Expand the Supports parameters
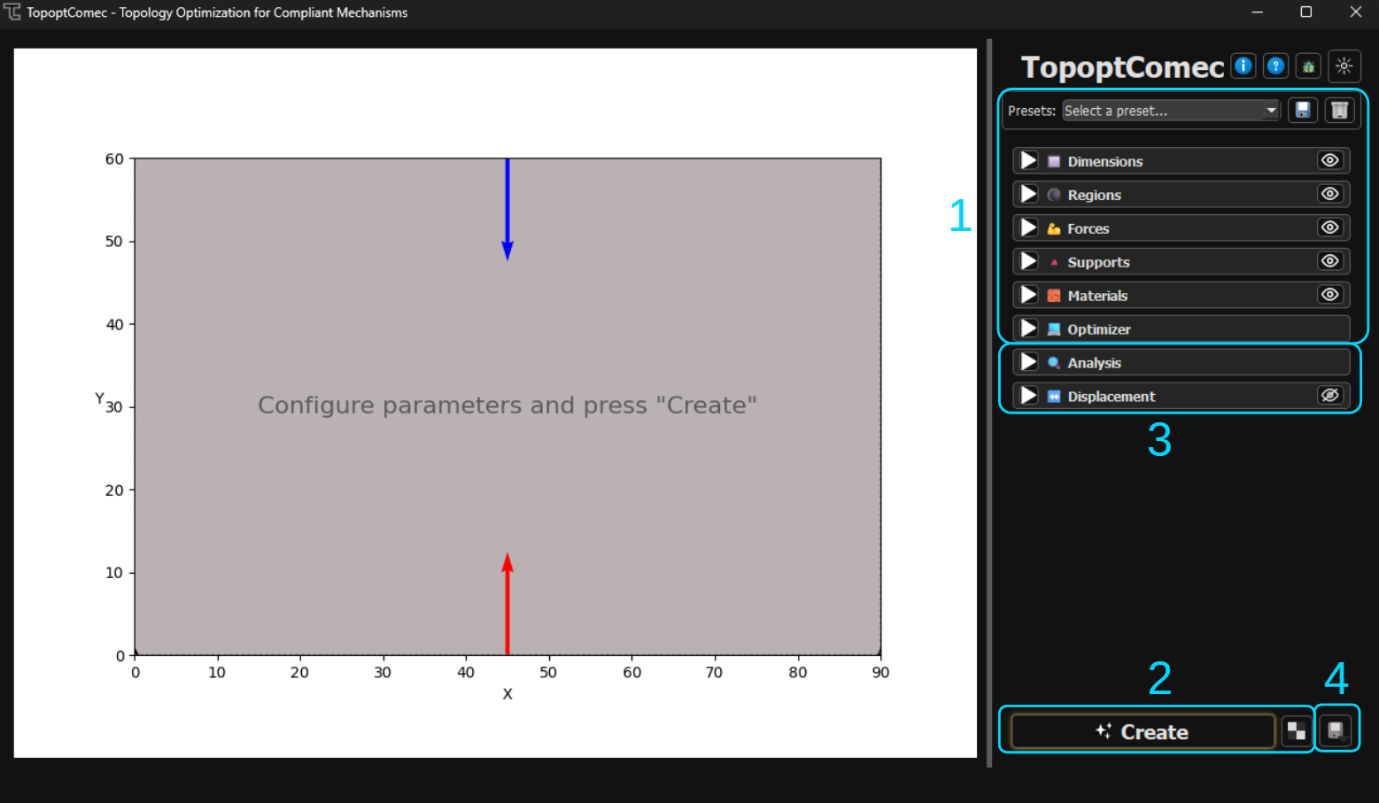Screen dimensions: 1379x803 [x=1027, y=260]
